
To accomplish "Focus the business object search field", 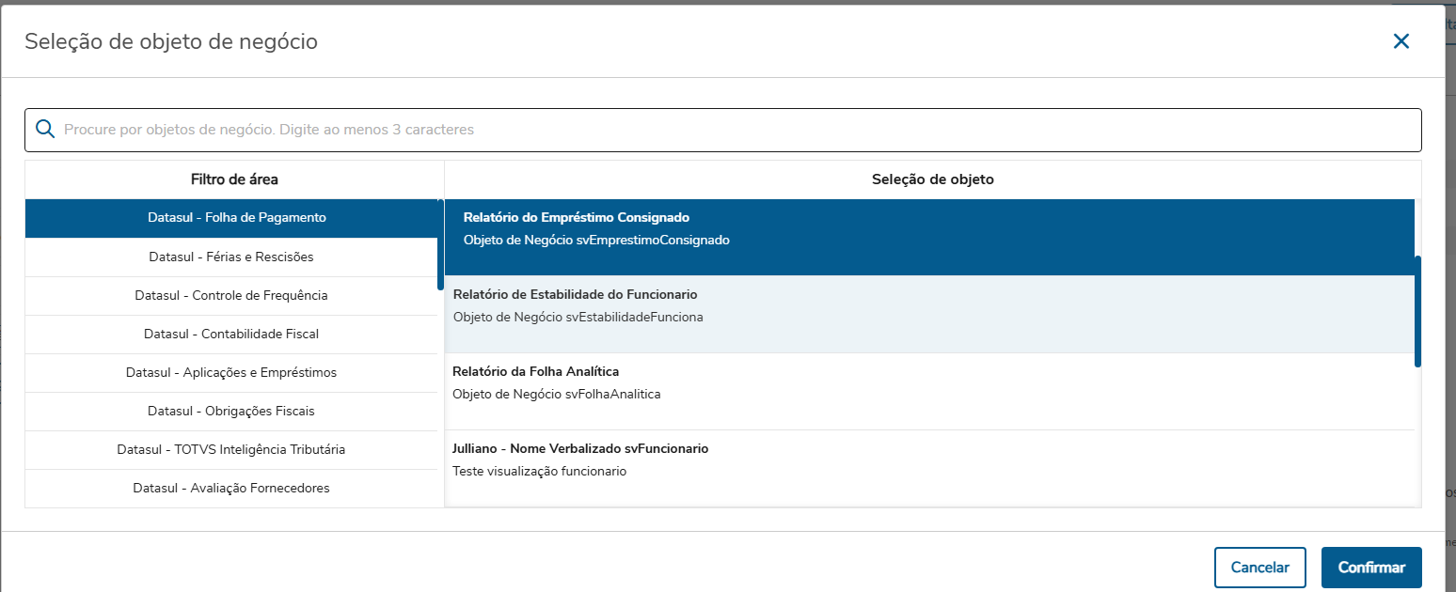I will point(734,130).
